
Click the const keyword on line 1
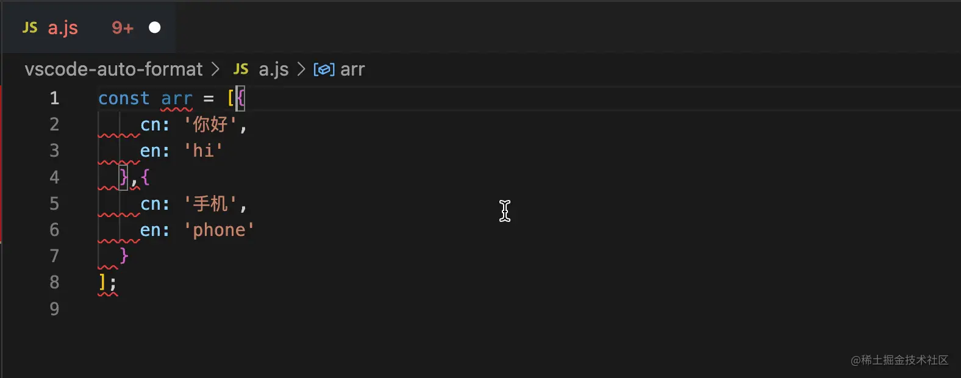coord(123,98)
